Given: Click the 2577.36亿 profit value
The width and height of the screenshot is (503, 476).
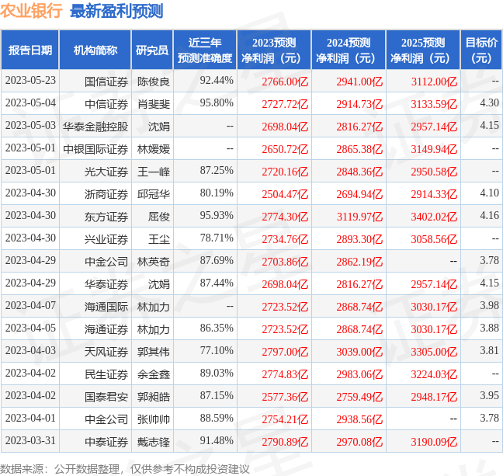Looking at the screenshot, I should (x=285, y=397).
